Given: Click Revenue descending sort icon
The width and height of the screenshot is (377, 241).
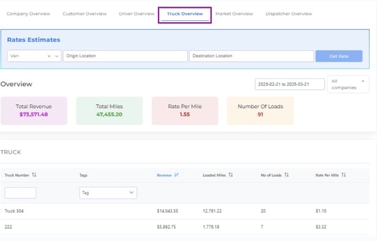Looking at the screenshot, I should click(x=176, y=175).
